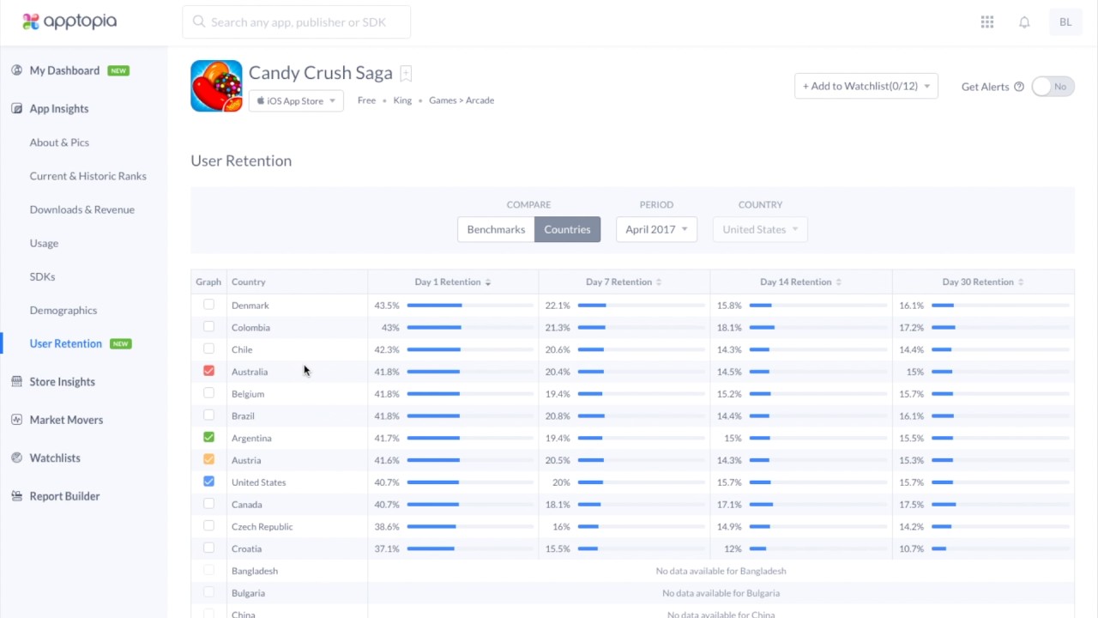Click the Czech Republic country name
The image size is (1098, 618).
[262, 526]
